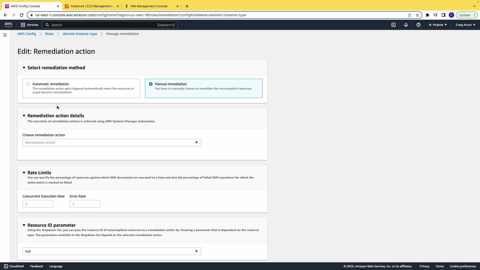Open the desired-instance-type breadcrumb link
480x270 pixels.
pyautogui.click(x=80, y=34)
